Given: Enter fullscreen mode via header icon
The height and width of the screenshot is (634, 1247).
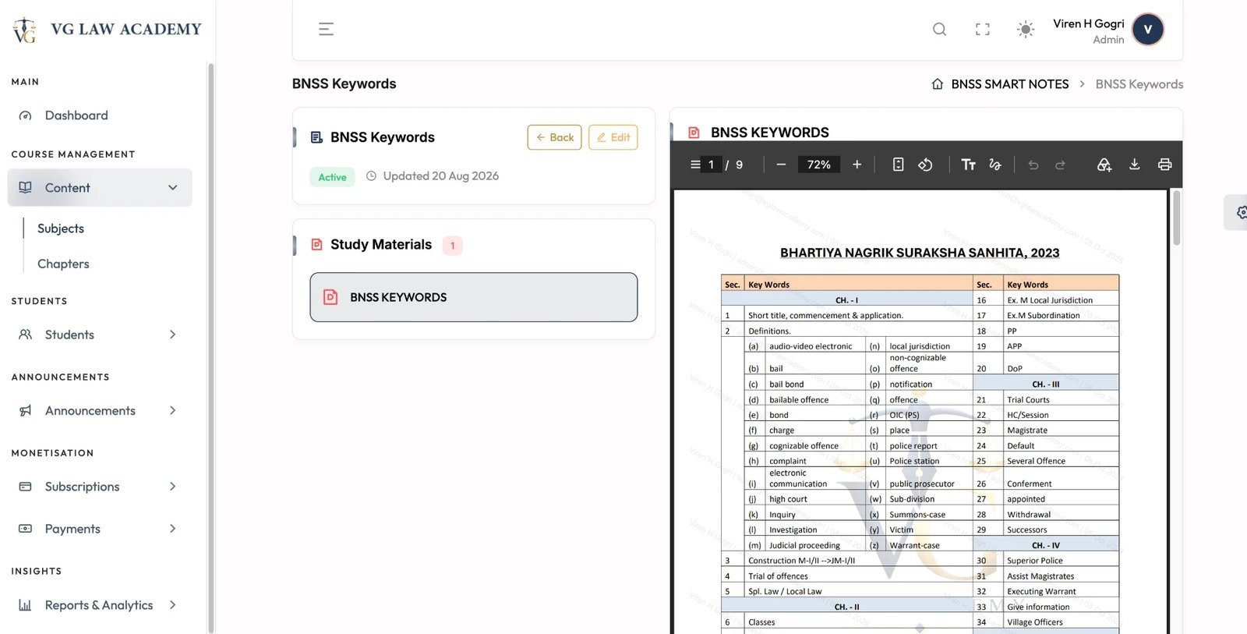Looking at the screenshot, I should point(983,30).
